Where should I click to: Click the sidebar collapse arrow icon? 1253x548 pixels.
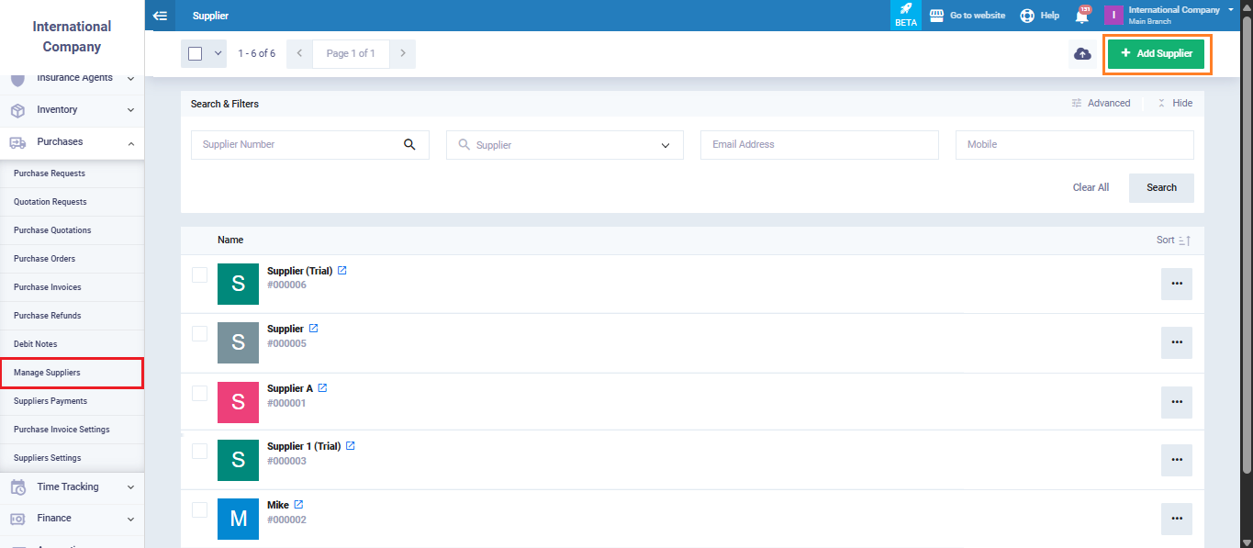tap(160, 16)
